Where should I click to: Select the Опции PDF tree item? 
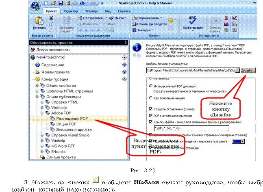point(66,124)
